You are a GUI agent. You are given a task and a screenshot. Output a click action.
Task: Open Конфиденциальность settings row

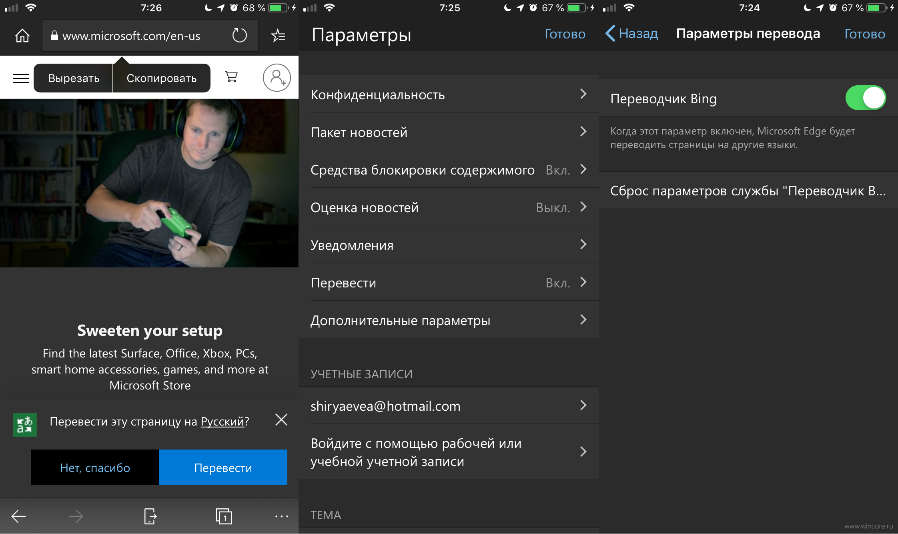(x=449, y=94)
